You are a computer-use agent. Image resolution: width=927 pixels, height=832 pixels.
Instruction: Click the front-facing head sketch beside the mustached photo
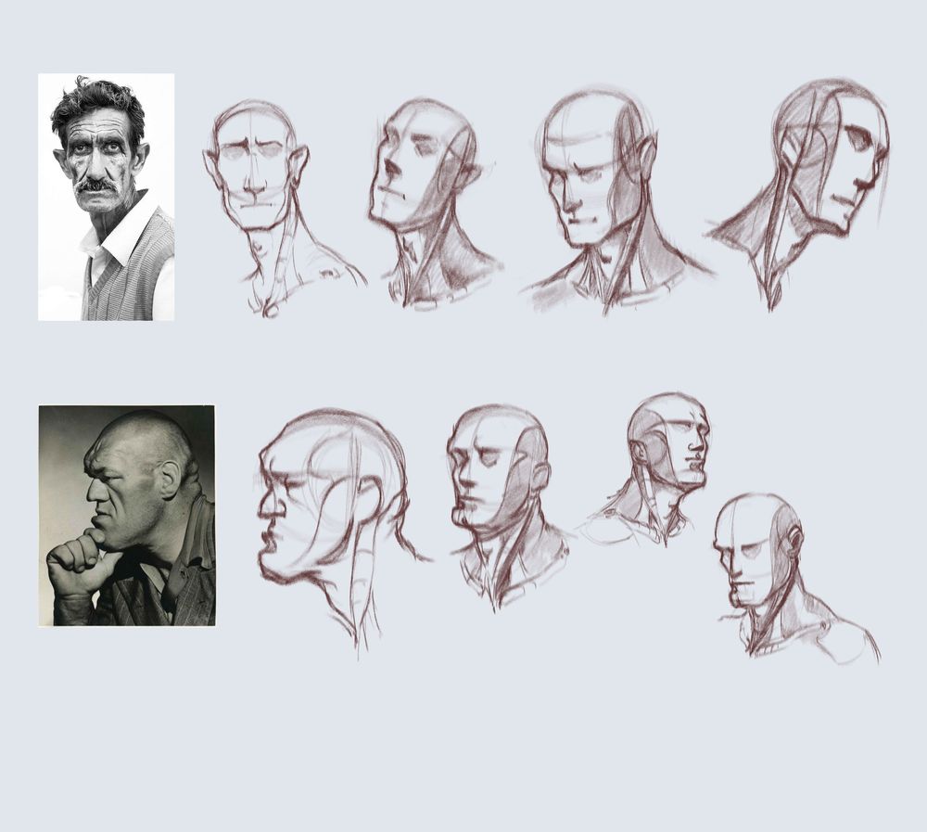(283, 209)
